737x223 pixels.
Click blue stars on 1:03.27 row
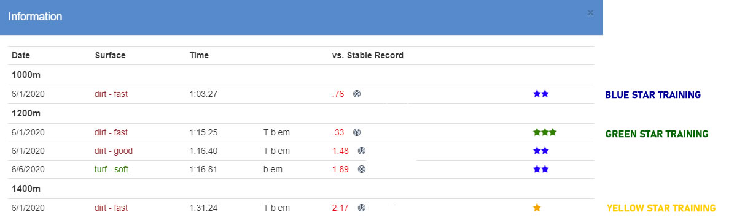pyautogui.click(x=541, y=94)
